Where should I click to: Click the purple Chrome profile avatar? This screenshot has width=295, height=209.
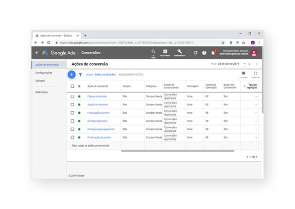(x=253, y=43)
